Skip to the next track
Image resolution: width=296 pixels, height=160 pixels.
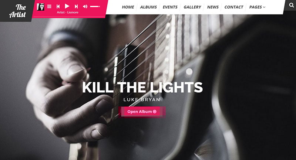[76, 7]
